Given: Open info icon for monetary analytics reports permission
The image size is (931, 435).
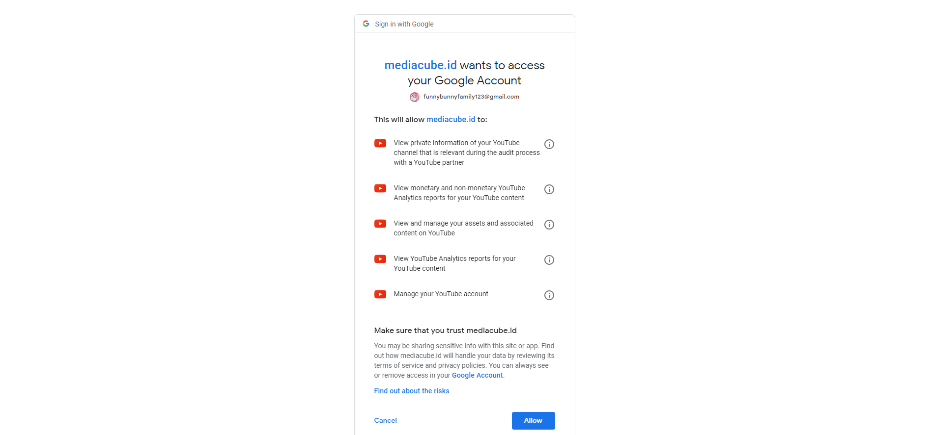Looking at the screenshot, I should pos(549,189).
